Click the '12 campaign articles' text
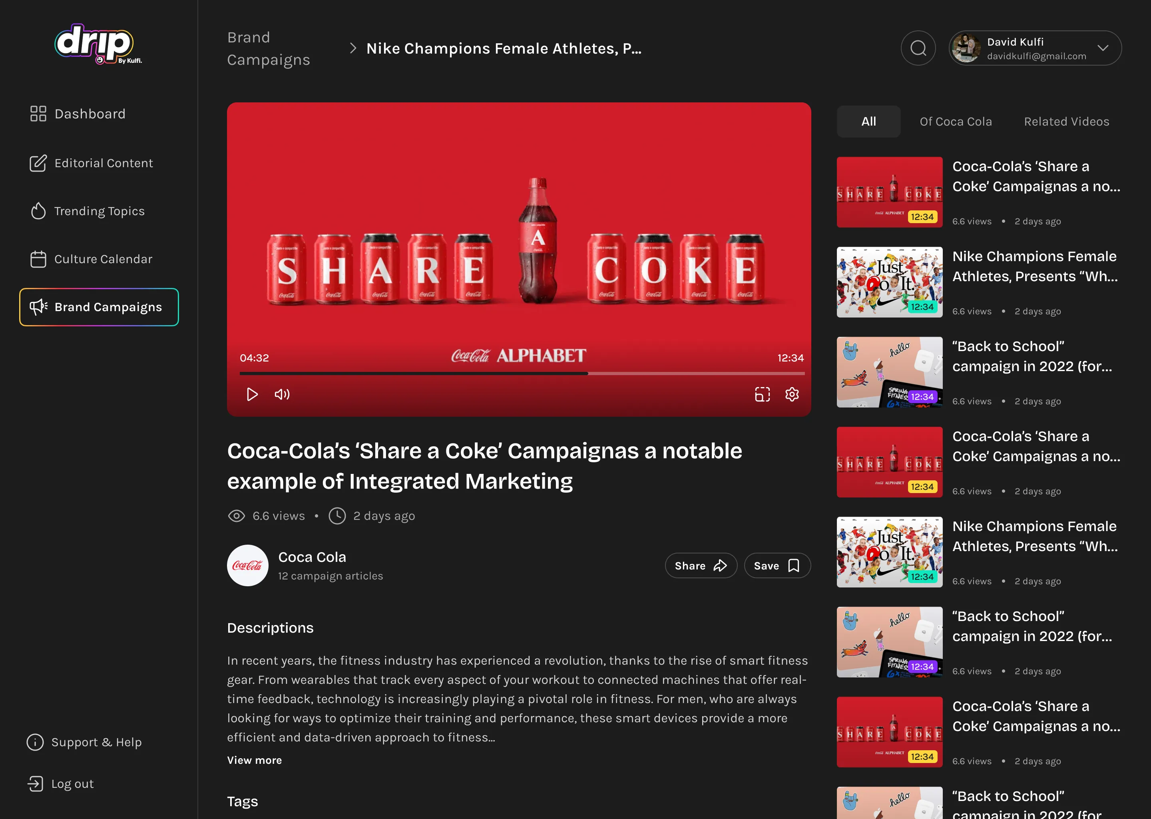Screen dimensions: 1151x819 331,576
